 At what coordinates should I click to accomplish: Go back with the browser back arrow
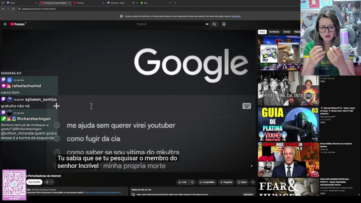pos(3,9)
